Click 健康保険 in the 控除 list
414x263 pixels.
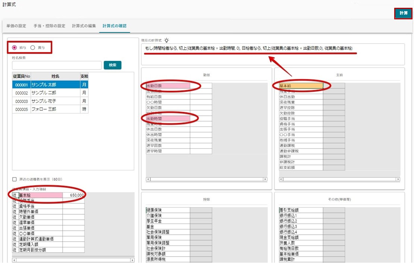tap(168, 210)
